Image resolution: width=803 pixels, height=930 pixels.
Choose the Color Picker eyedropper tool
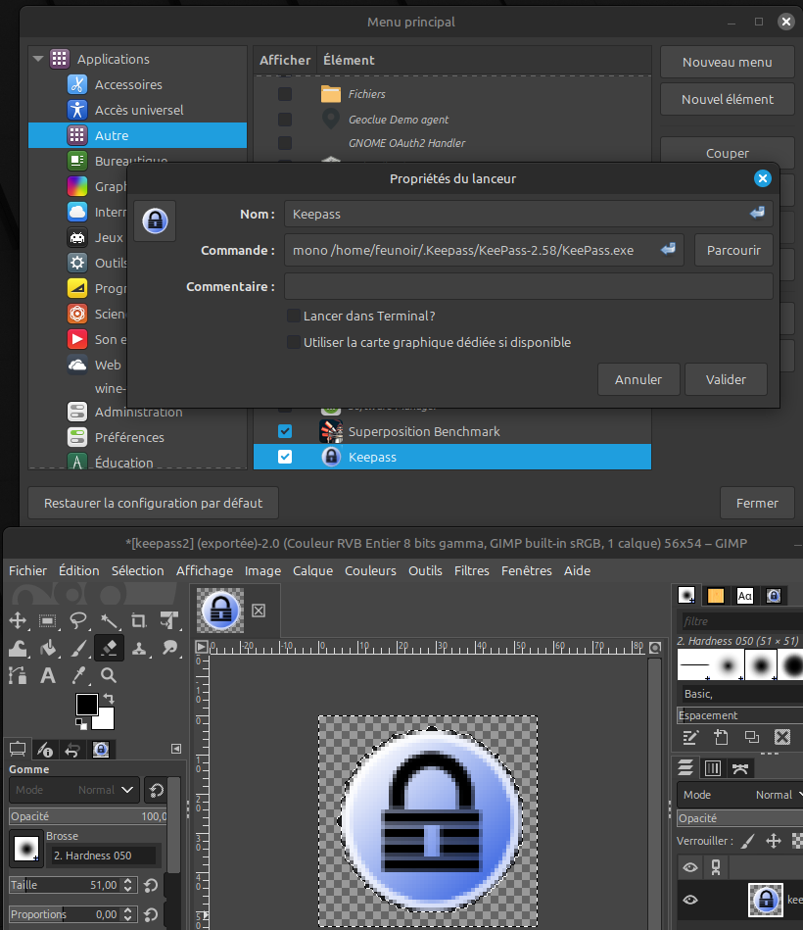coord(78,675)
